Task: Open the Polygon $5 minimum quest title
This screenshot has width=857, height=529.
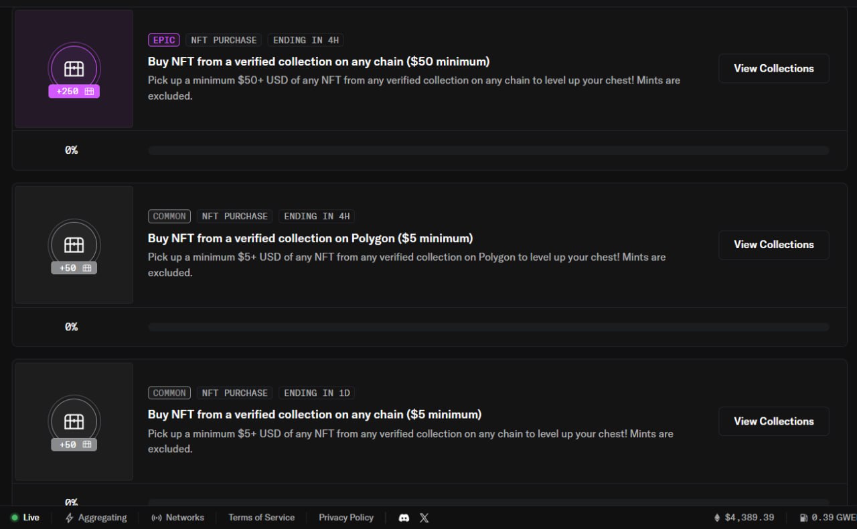Action: (x=310, y=238)
